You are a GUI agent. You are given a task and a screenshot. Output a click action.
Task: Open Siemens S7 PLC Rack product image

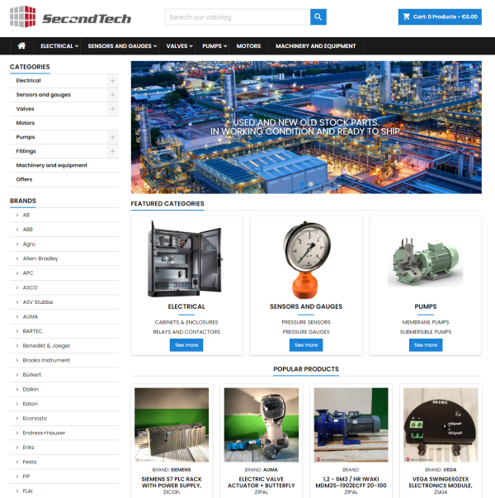172,424
